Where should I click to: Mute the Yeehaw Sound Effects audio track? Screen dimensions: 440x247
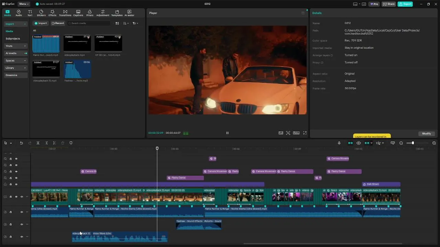(22, 224)
